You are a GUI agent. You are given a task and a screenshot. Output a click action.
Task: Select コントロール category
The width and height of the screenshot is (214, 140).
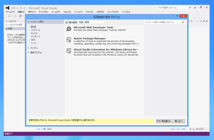pos(35,30)
